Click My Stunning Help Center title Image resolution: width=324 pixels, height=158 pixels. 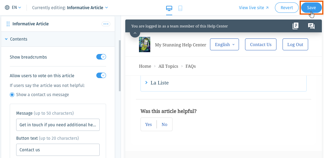pyautogui.click(x=181, y=45)
